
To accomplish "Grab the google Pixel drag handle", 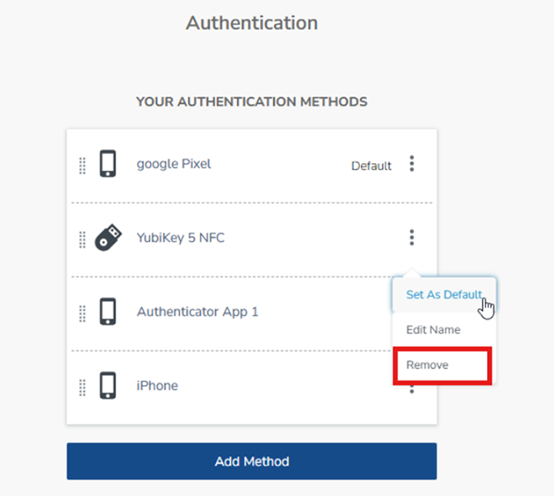I will 82,165.
